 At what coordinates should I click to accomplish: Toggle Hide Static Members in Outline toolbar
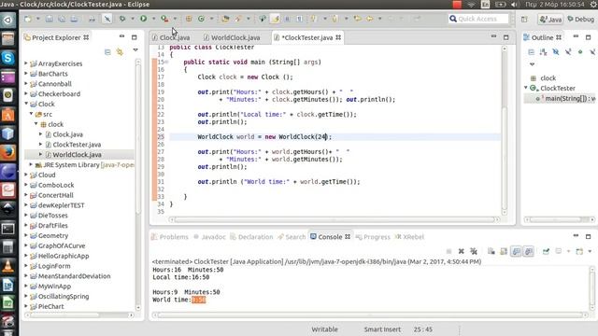568,52
